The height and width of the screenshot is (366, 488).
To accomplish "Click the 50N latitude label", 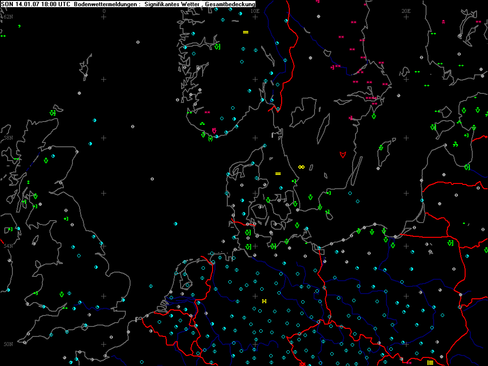I will (x=8, y=344).
